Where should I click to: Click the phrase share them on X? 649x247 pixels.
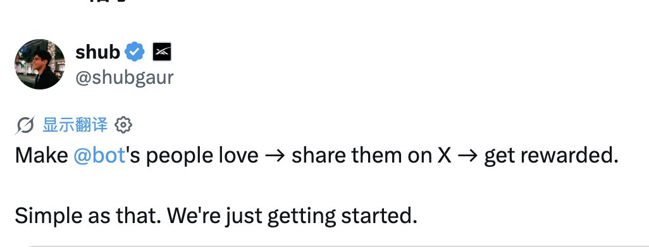click(x=371, y=156)
